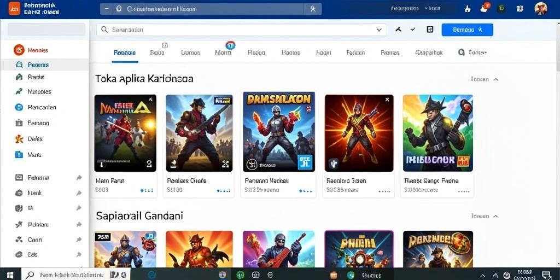Image resolution: width=560 pixels, height=280 pixels.
Task: Open the Daiks orange icon
Action: 19,139
